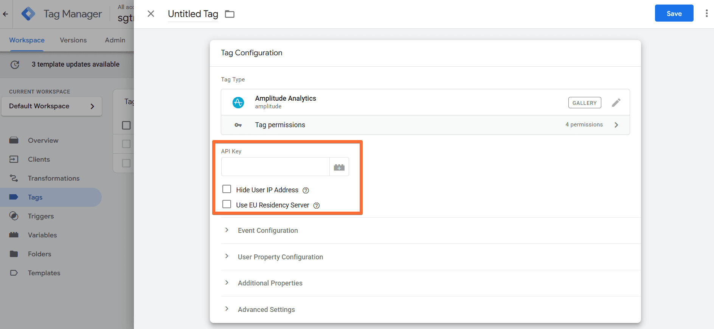Click the Amplitude Analytics logo icon
This screenshot has width=714, height=329.
tap(238, 102)
